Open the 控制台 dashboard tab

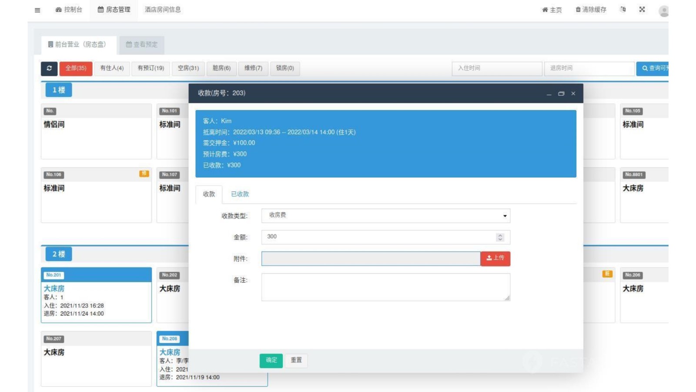[x=69, y=10]
